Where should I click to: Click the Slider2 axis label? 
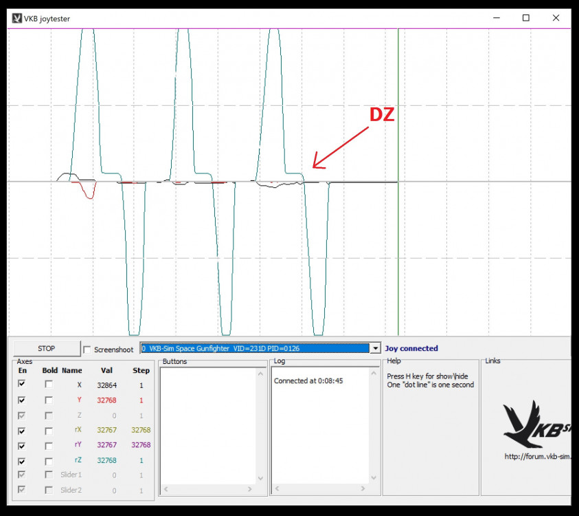click(x=71, y=490)
